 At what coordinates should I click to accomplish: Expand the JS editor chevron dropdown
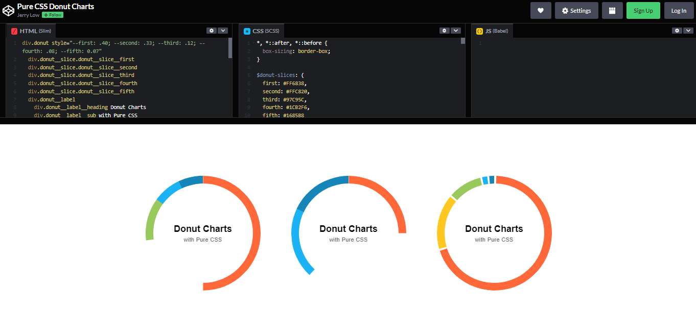pos(688,31)
